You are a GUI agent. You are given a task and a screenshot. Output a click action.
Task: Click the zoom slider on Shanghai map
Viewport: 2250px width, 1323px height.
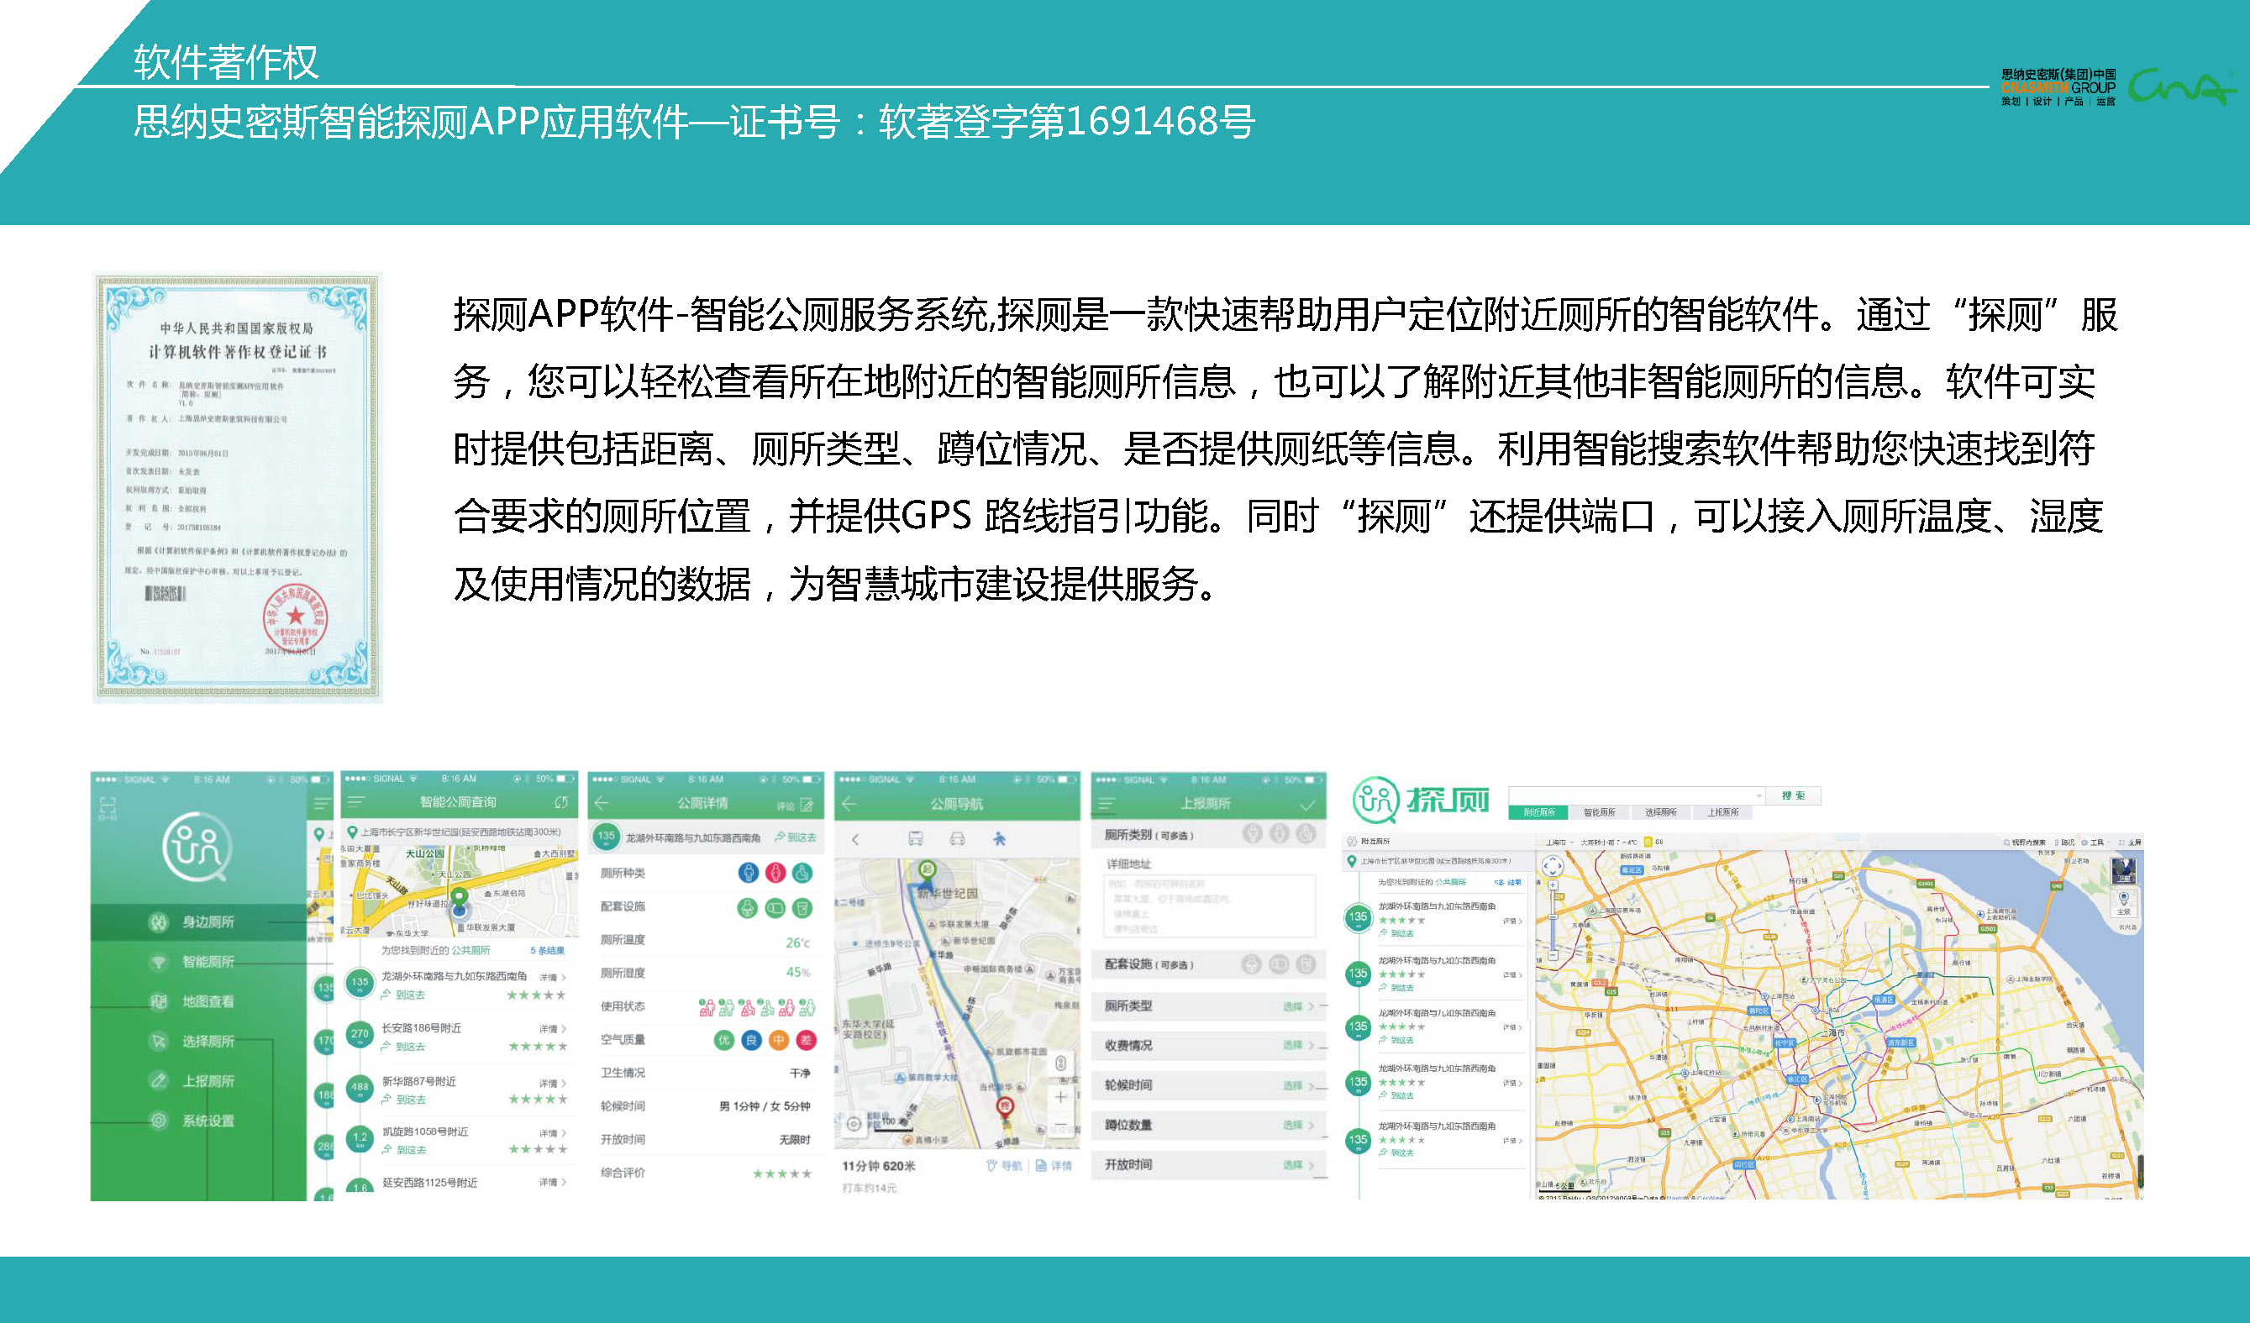(x=1553, y=920)
